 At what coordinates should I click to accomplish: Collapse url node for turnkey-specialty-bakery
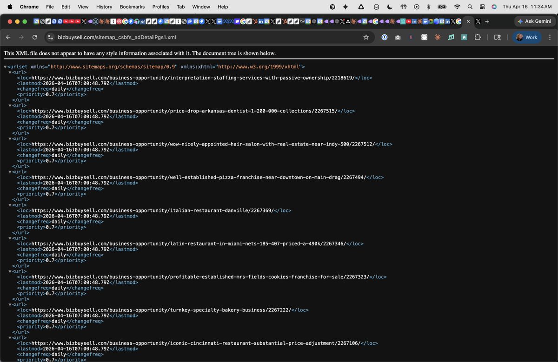[10, 304]
